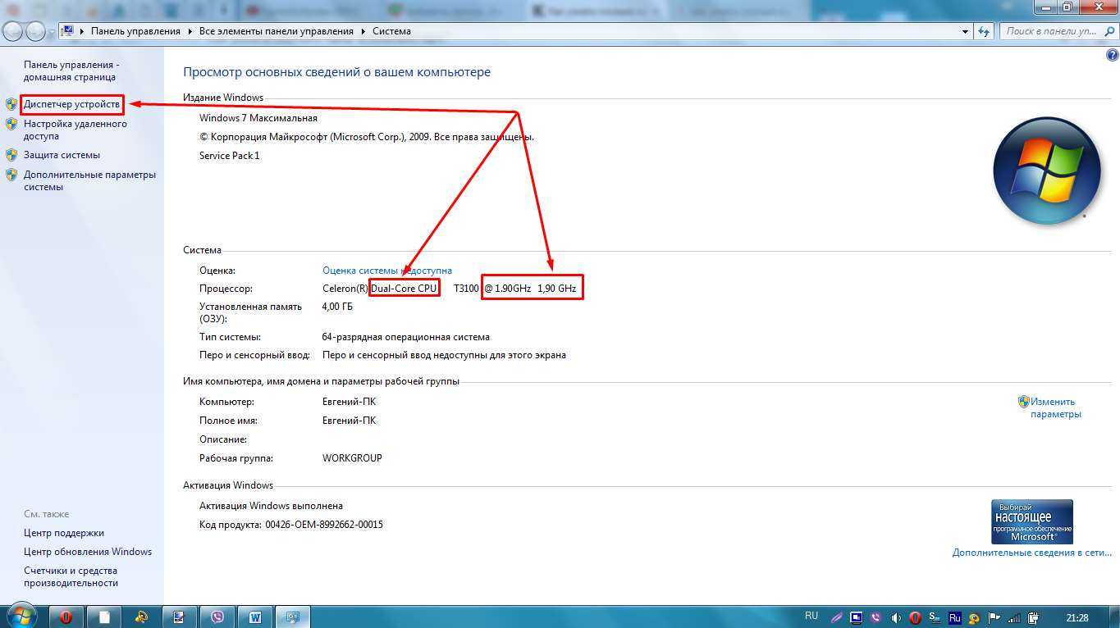The image size is (1120, 628).
Task: Click the Активация Windows выполнена text
Action: pos(271,506)
